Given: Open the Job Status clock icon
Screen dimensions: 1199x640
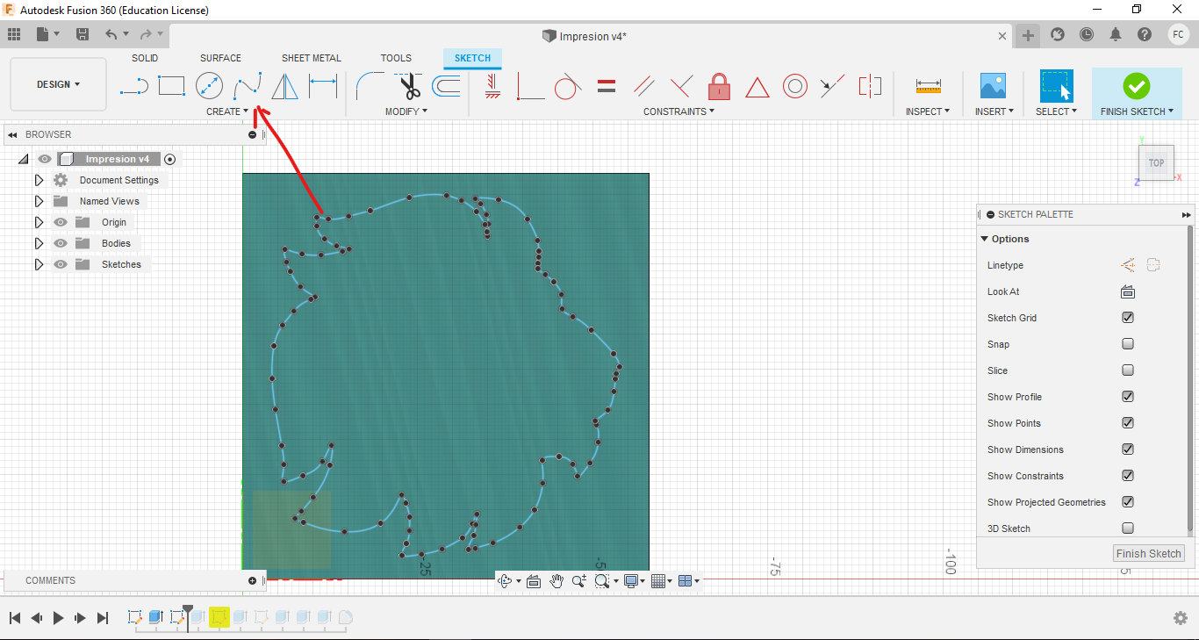Looking at the screenshot, I should click(1087, 34).
